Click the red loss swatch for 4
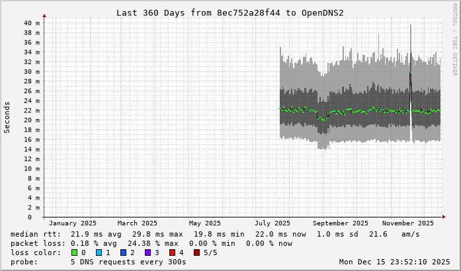461x271 pixels. pos(172,252)
